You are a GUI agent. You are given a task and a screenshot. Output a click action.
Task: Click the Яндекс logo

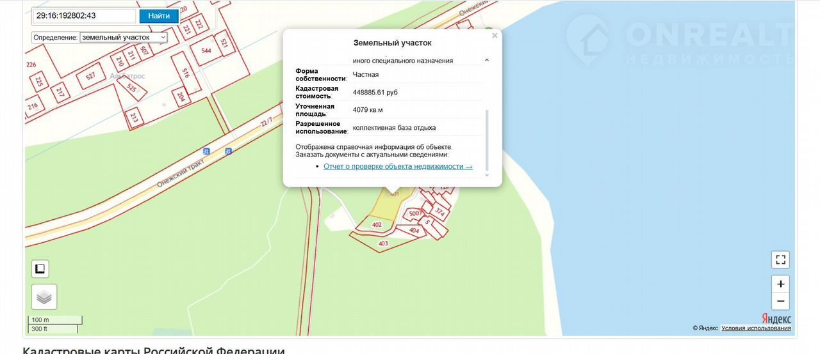(776, 319)
